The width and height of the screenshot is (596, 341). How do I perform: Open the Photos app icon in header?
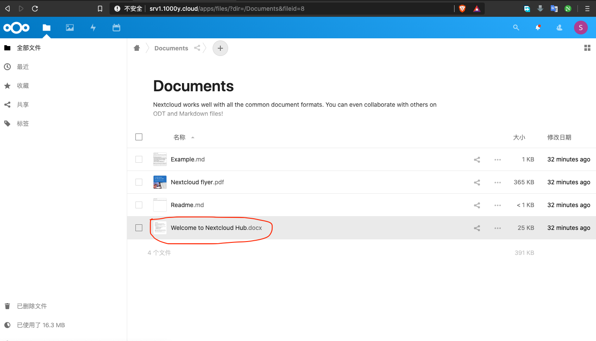70,28
